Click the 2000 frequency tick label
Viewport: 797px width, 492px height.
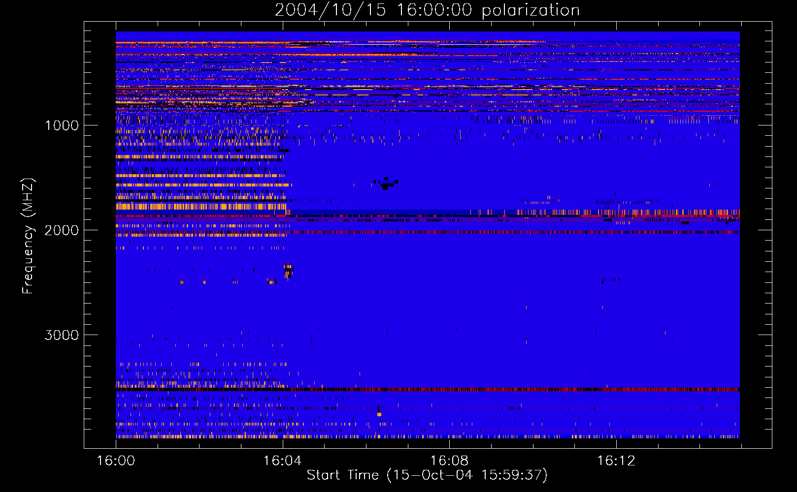[x=62, y=230]
